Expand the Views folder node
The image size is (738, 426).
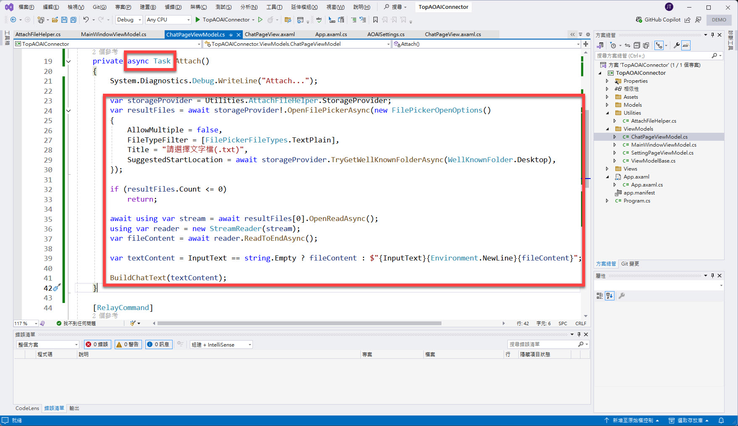[607, 169]
